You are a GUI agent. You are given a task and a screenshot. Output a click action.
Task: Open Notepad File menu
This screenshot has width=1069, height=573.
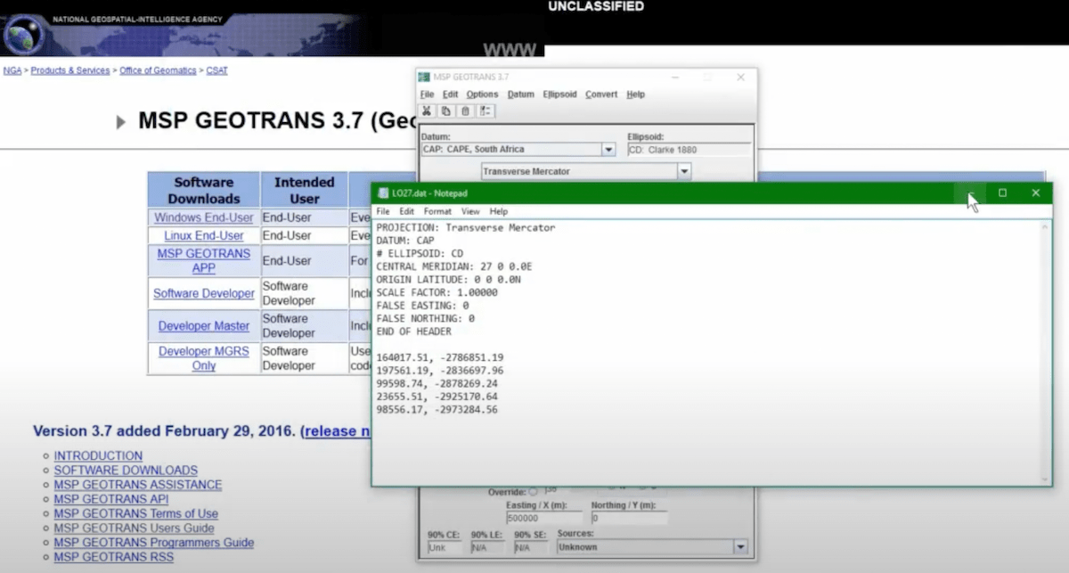point(382,211)
